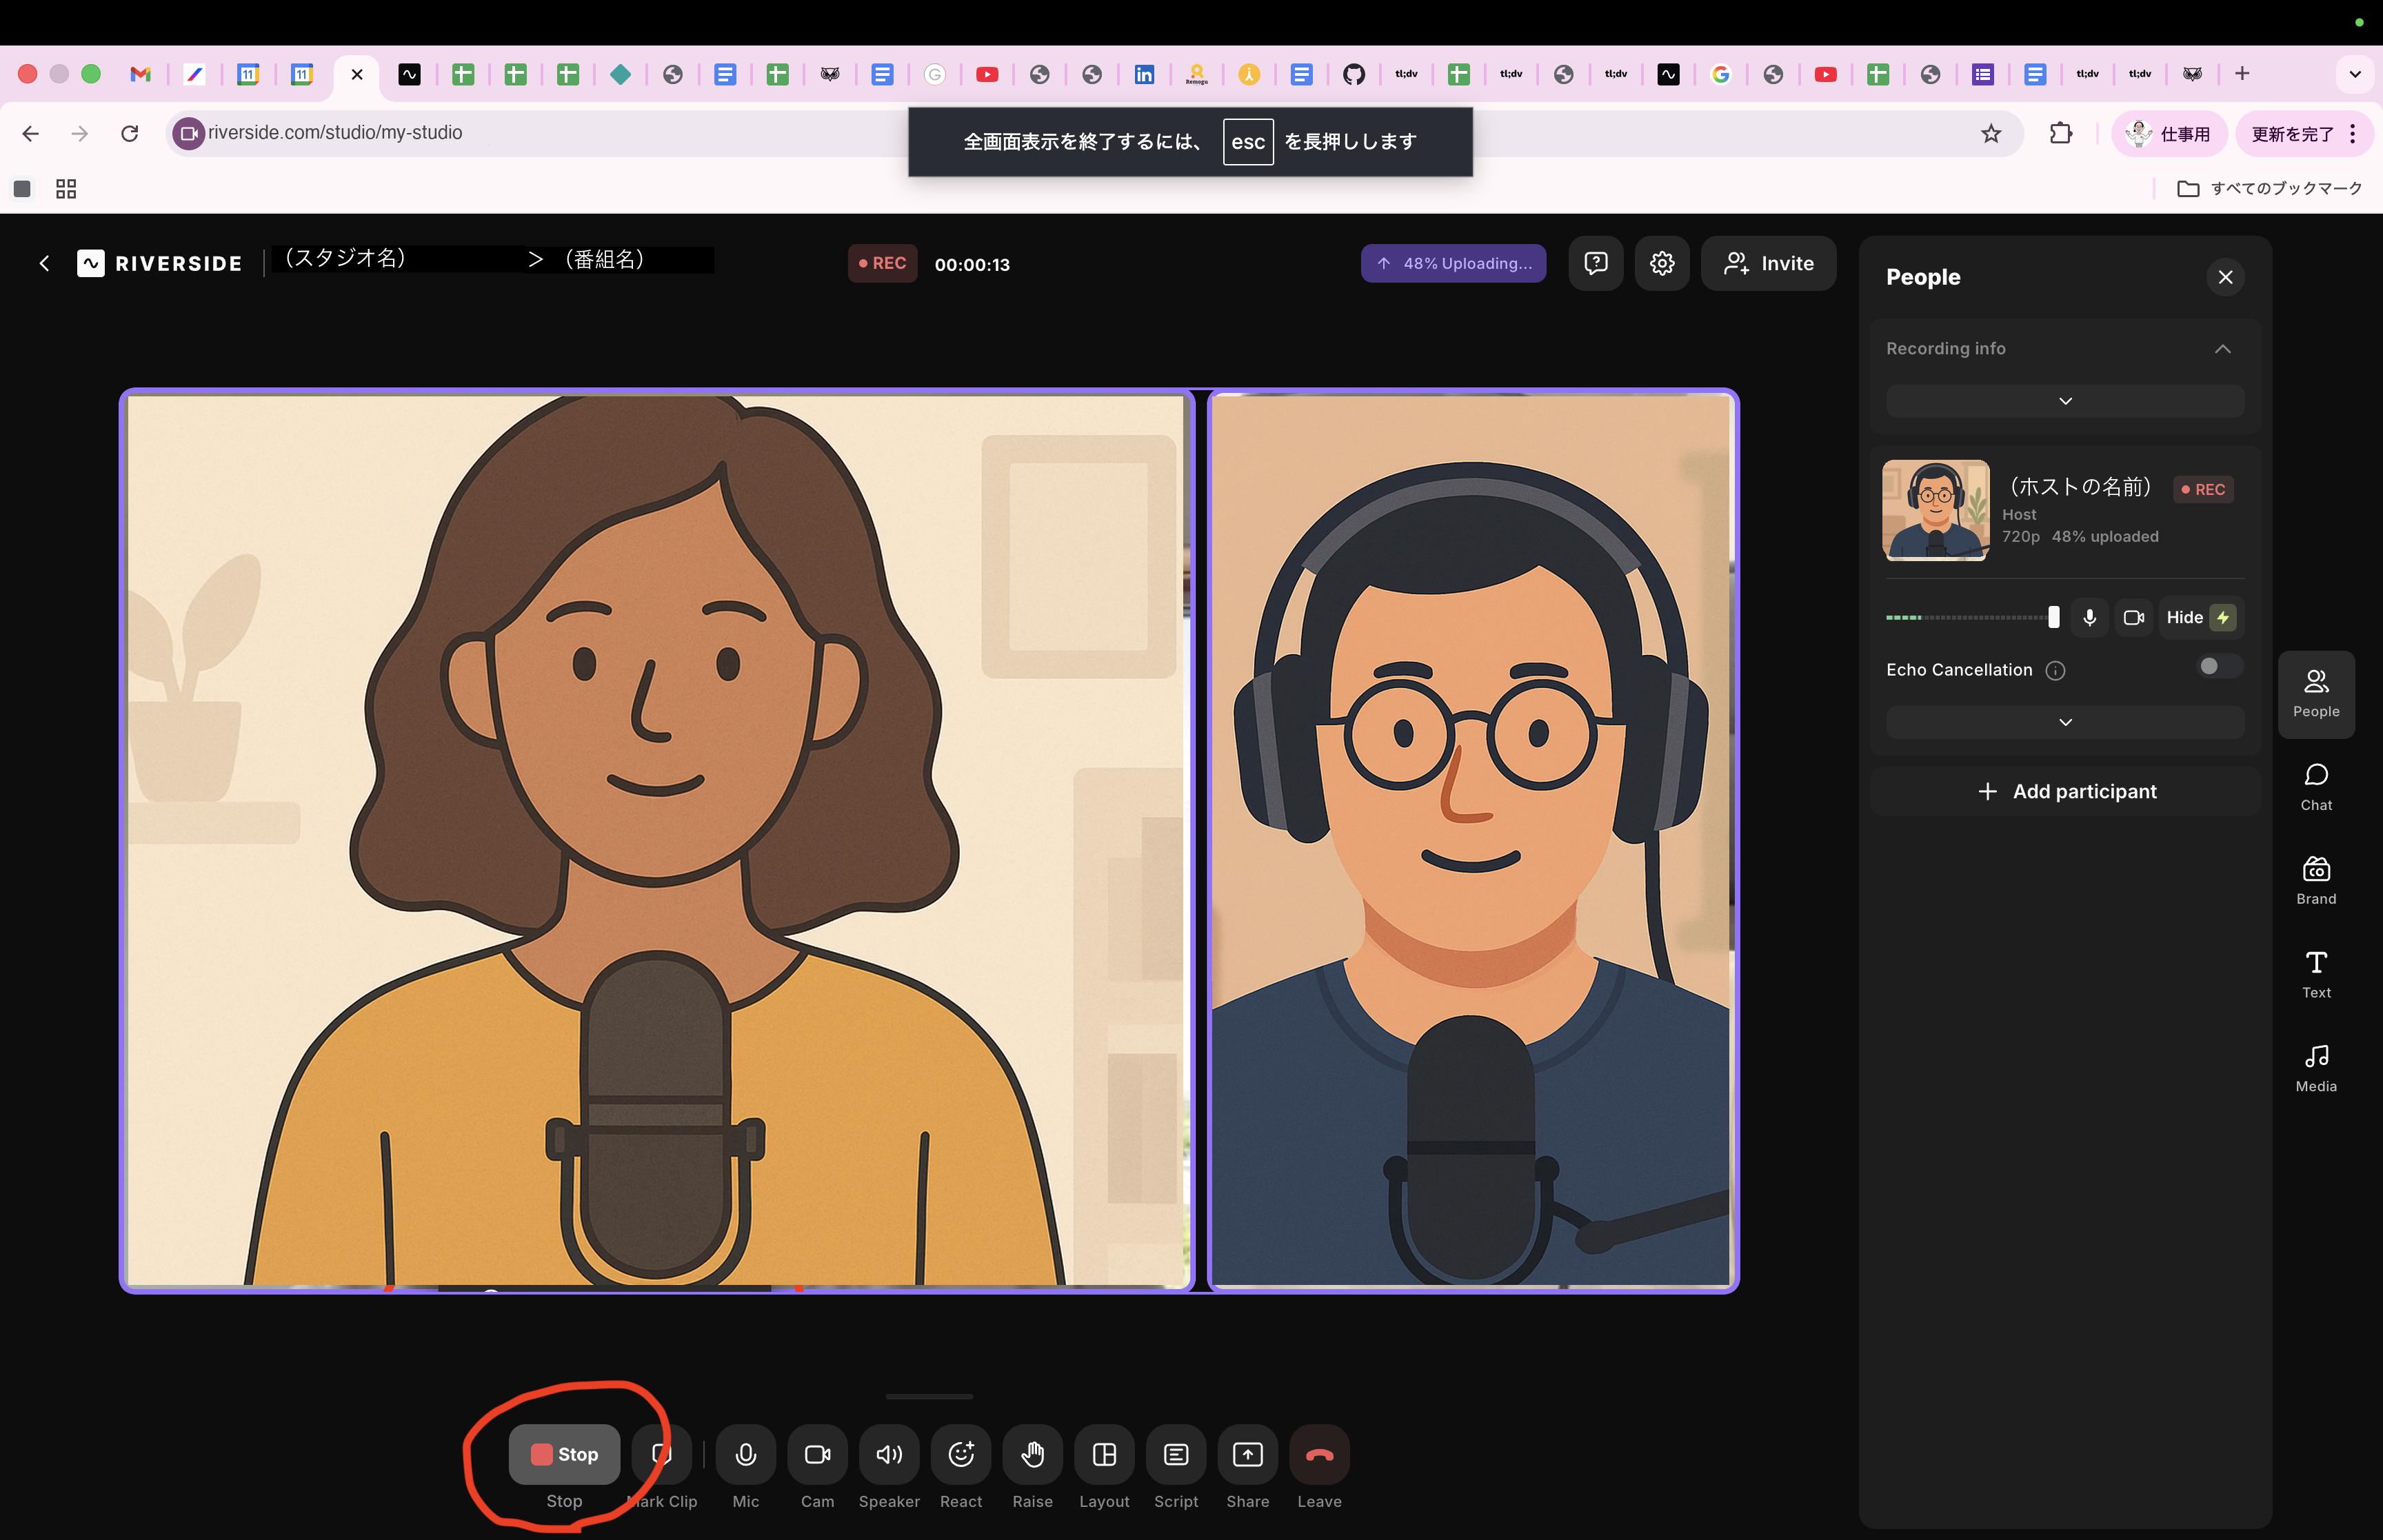This screenshot has width=2383, height=1540.
Task: Raise hand in the studio
Action: [1032, 1453]
